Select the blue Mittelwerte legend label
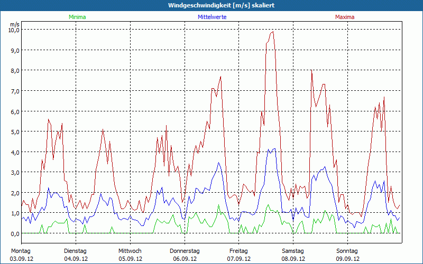Image resolution: width=423 pixels, height=264 pixels. tap(212, 17)
